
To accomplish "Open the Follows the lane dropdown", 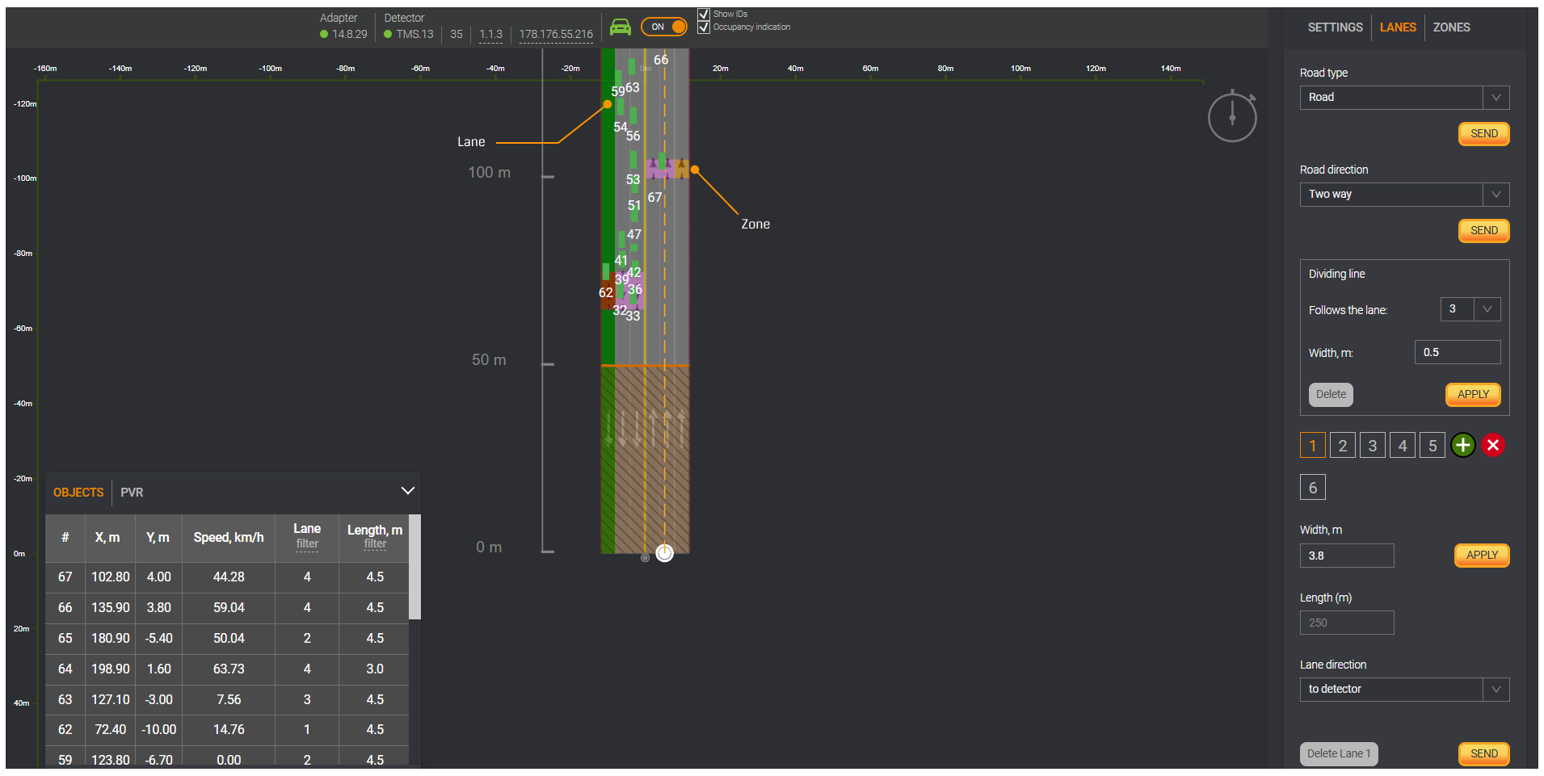I will (x=1470, y=309).
